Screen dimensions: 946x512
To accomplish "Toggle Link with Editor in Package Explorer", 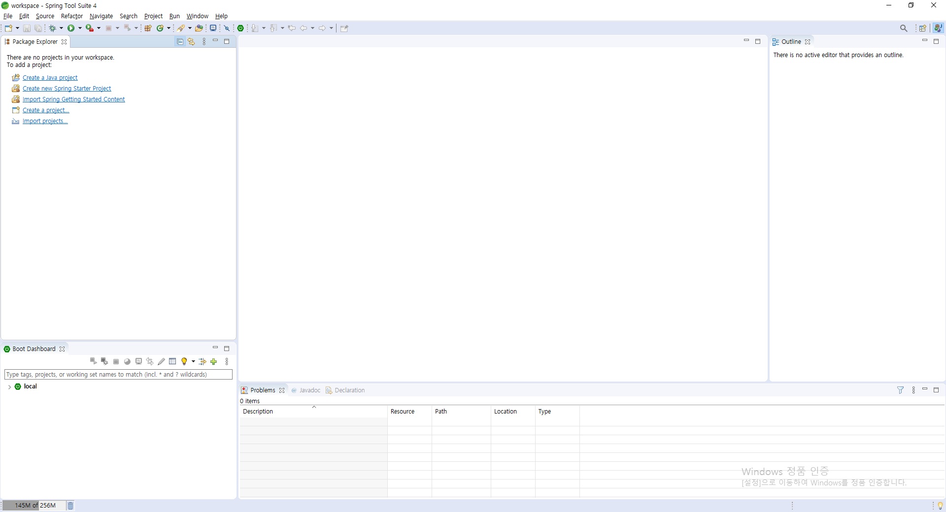I will coord(191,42).
